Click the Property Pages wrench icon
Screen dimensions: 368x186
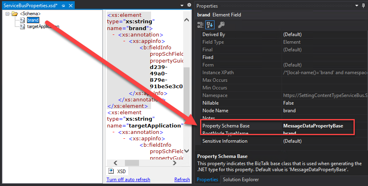221,25
